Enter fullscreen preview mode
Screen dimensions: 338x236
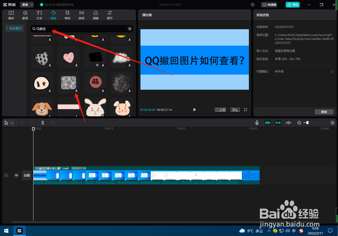pyautogui.click(x=245, y=110)
